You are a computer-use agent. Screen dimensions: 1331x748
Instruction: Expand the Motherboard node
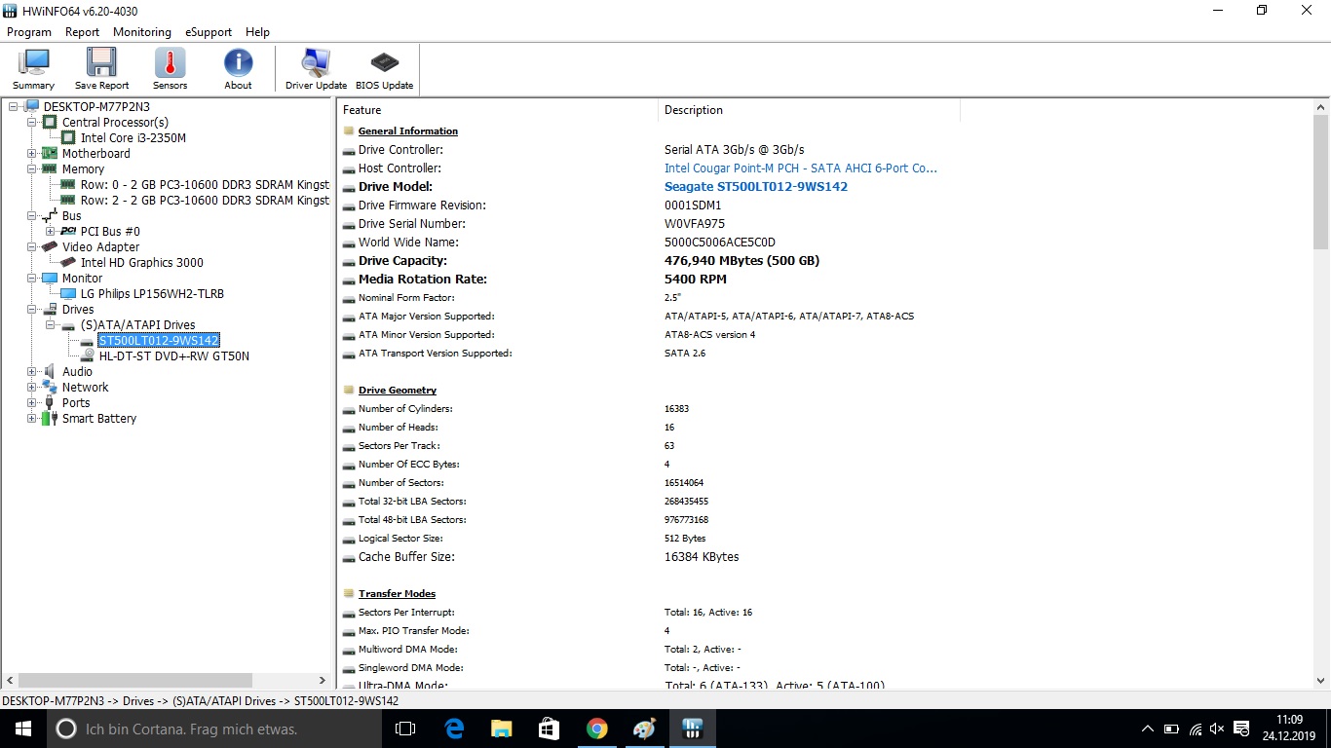point(31,154)
